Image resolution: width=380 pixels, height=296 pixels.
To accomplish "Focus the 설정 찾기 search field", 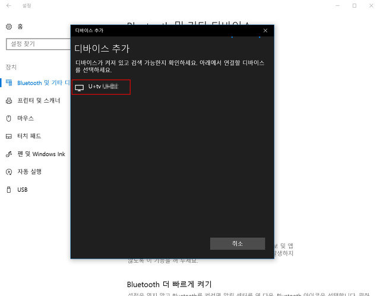I will 38,44.
